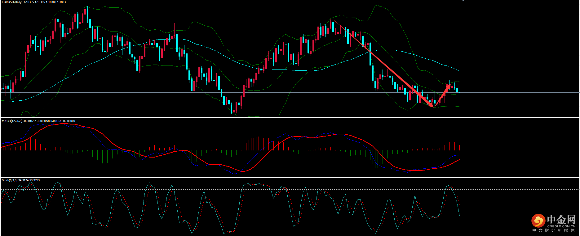Open the CNGOLD.COM.CN link text

pyautogui.click(x=561, y=226)
